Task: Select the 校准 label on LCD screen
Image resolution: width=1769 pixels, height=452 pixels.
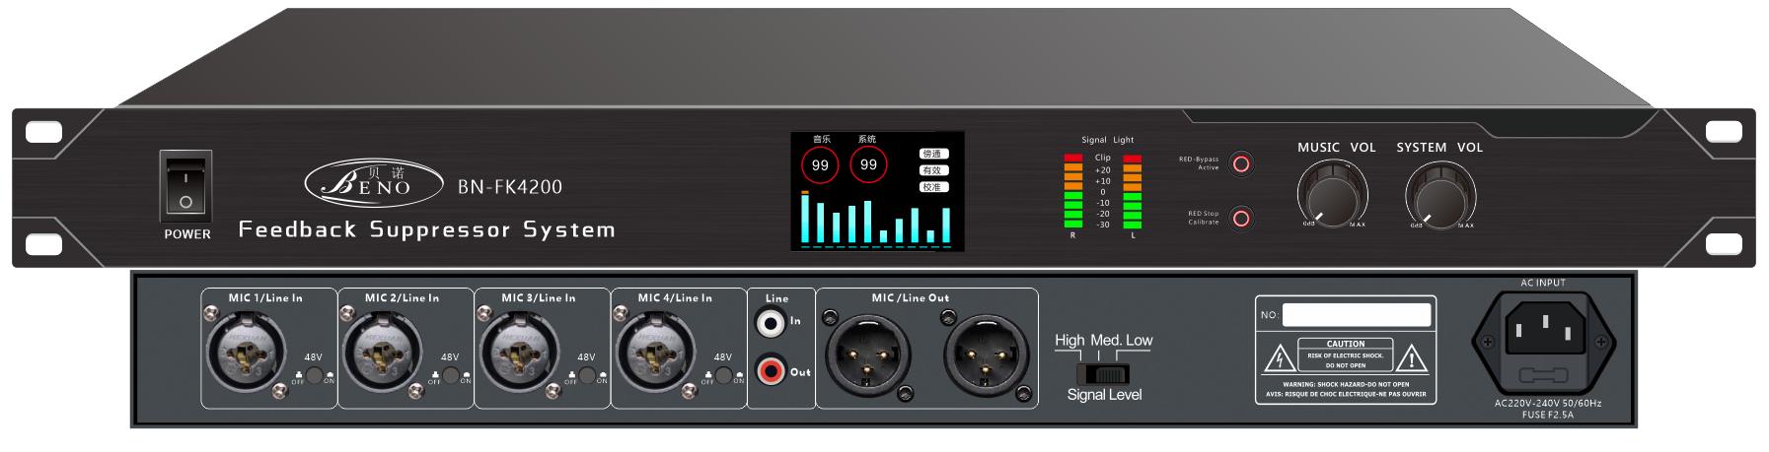Action: [x=932, y=187]
